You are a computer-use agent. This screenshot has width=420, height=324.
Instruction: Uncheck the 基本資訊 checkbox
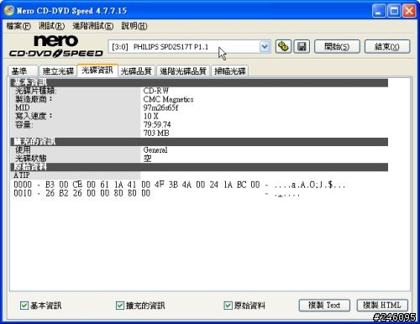[24, 306]
